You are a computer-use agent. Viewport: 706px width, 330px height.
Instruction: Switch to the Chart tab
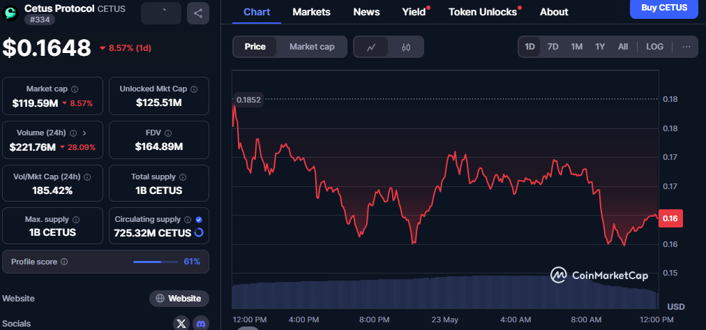click(257, 12)
